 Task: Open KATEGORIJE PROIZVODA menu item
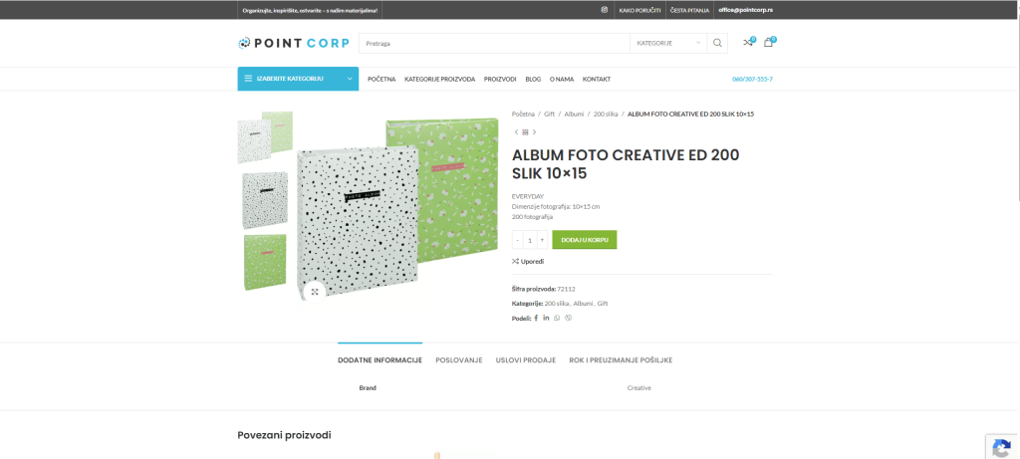click(x=439, y=79)
